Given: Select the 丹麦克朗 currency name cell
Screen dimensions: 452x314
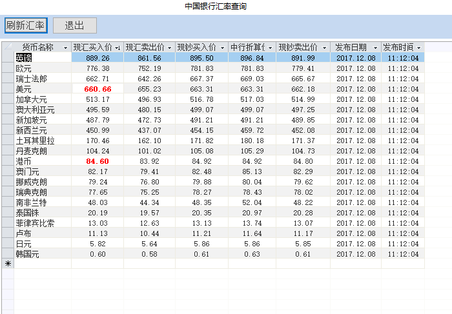Looking at the screenshot, I should point(43,151).
